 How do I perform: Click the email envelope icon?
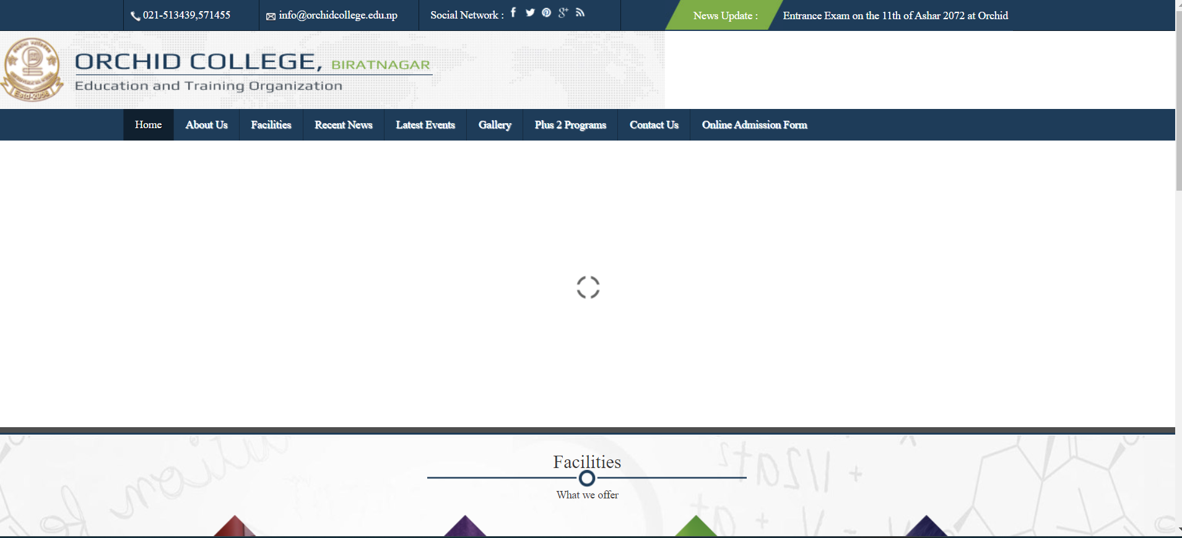pyautogui.click(x=271, y=17)
